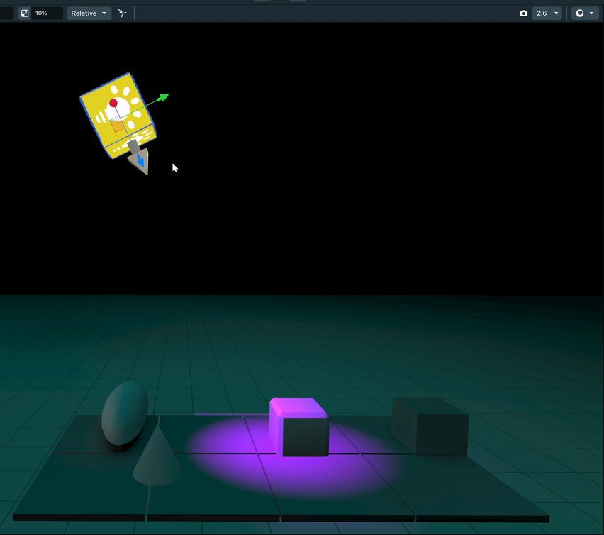Click the teal grid ground behind platform
The image size is (604, 535).
(425, 341)
